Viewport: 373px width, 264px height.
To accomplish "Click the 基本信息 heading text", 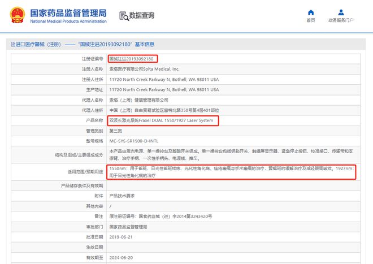I will click(x=144, y=44).
